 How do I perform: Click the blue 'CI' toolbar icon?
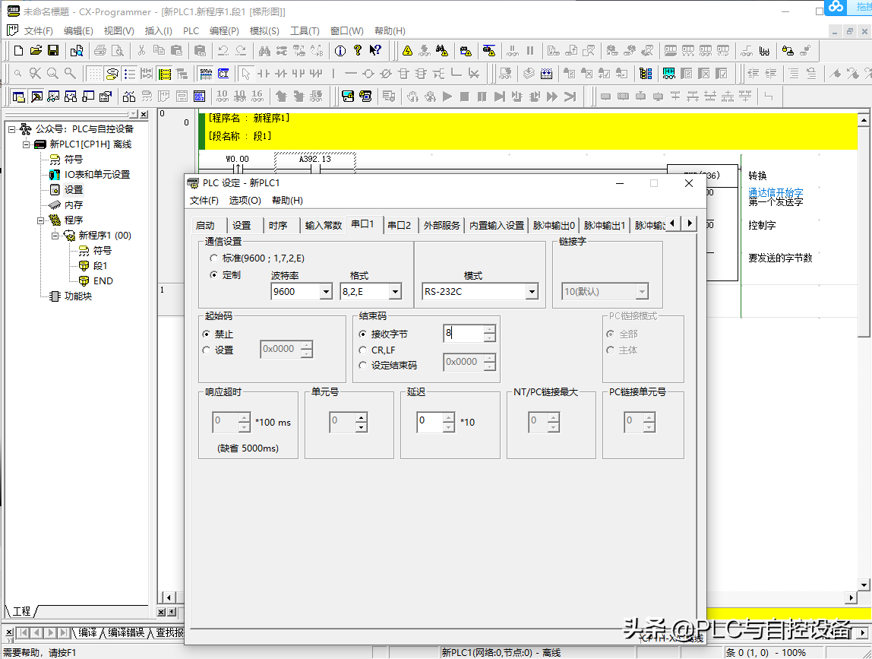[223, 74]
